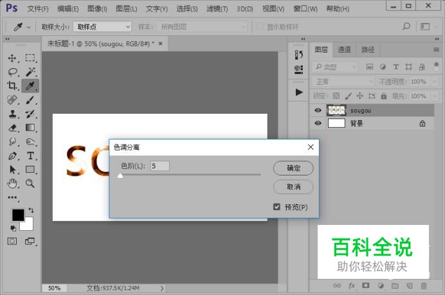Select the Crop tool
This screenshot has width=445, height=295.
pos(12,85)
